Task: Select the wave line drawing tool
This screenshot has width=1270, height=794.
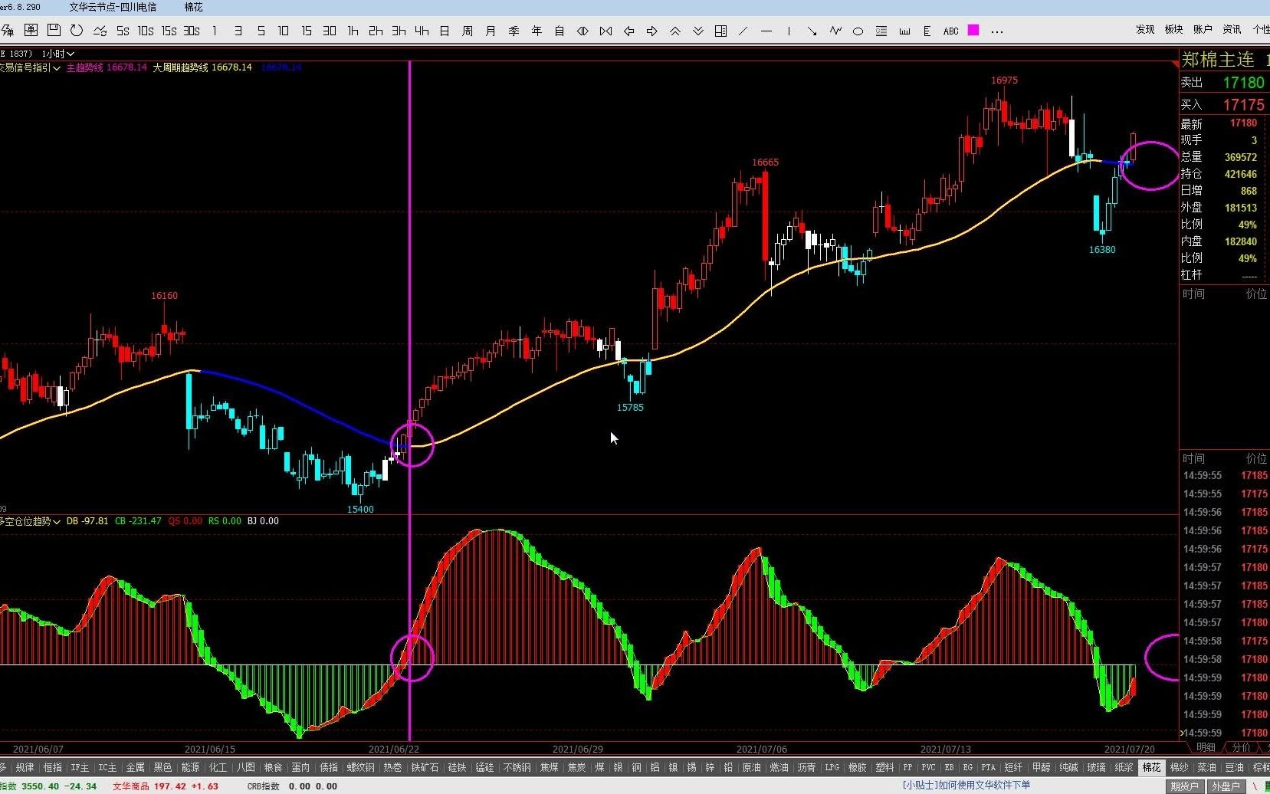Action: click(x=835, y=31)
